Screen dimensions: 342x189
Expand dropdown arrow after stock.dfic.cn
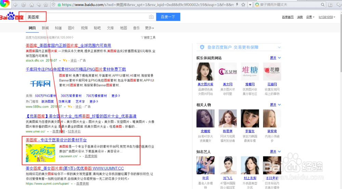60,61
